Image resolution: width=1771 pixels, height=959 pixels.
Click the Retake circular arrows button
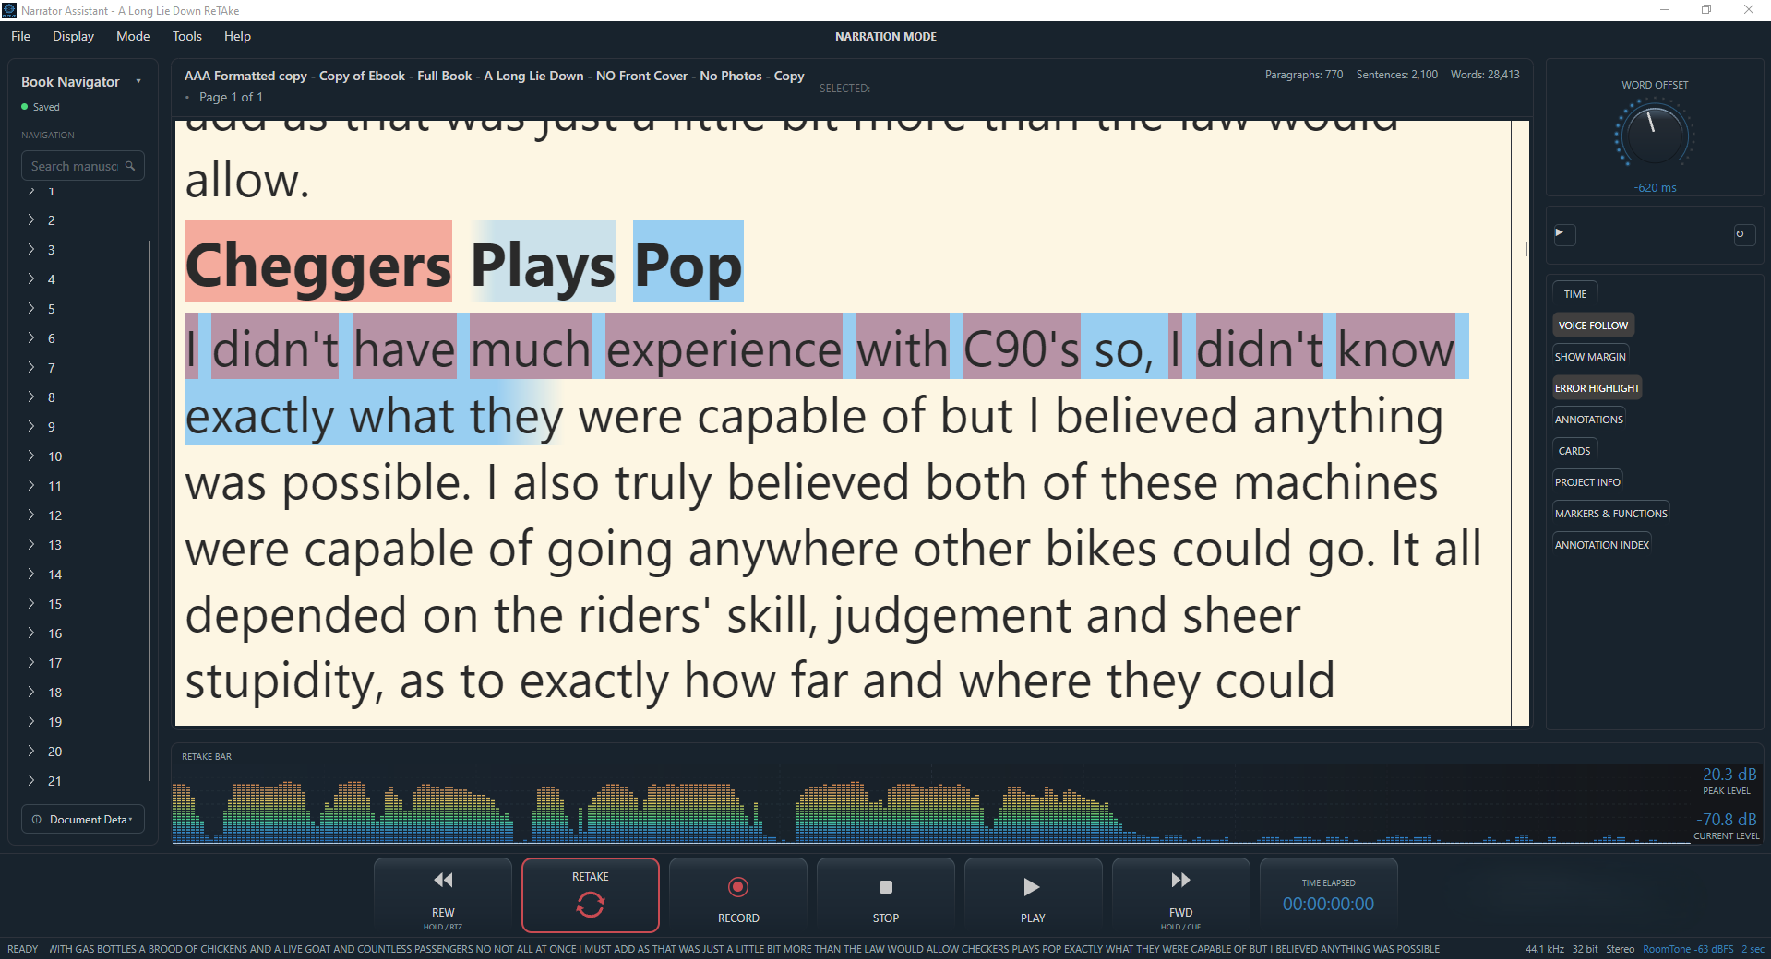coord(591,895)
